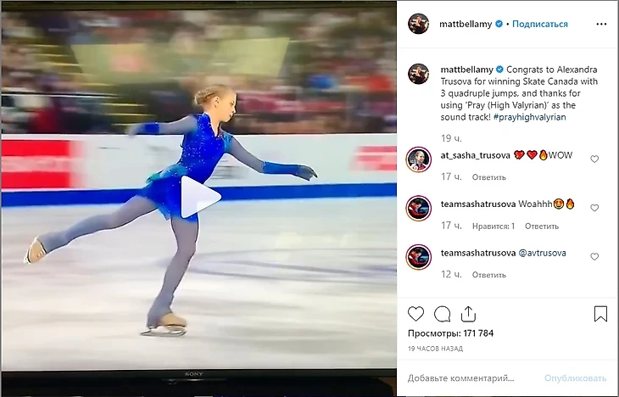619x397 pixels.
Task: Click the mattbellamy username in caption
Action: tap(466, 70)
